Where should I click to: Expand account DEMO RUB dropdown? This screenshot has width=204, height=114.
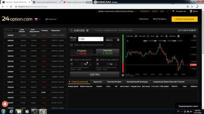point(167,11)
